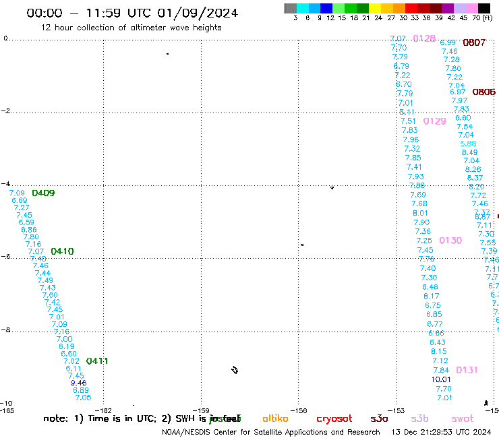This screenshot has width=499, height=438.
Task: Click the 8.01 value on swot track
Action: coord(420,213)
